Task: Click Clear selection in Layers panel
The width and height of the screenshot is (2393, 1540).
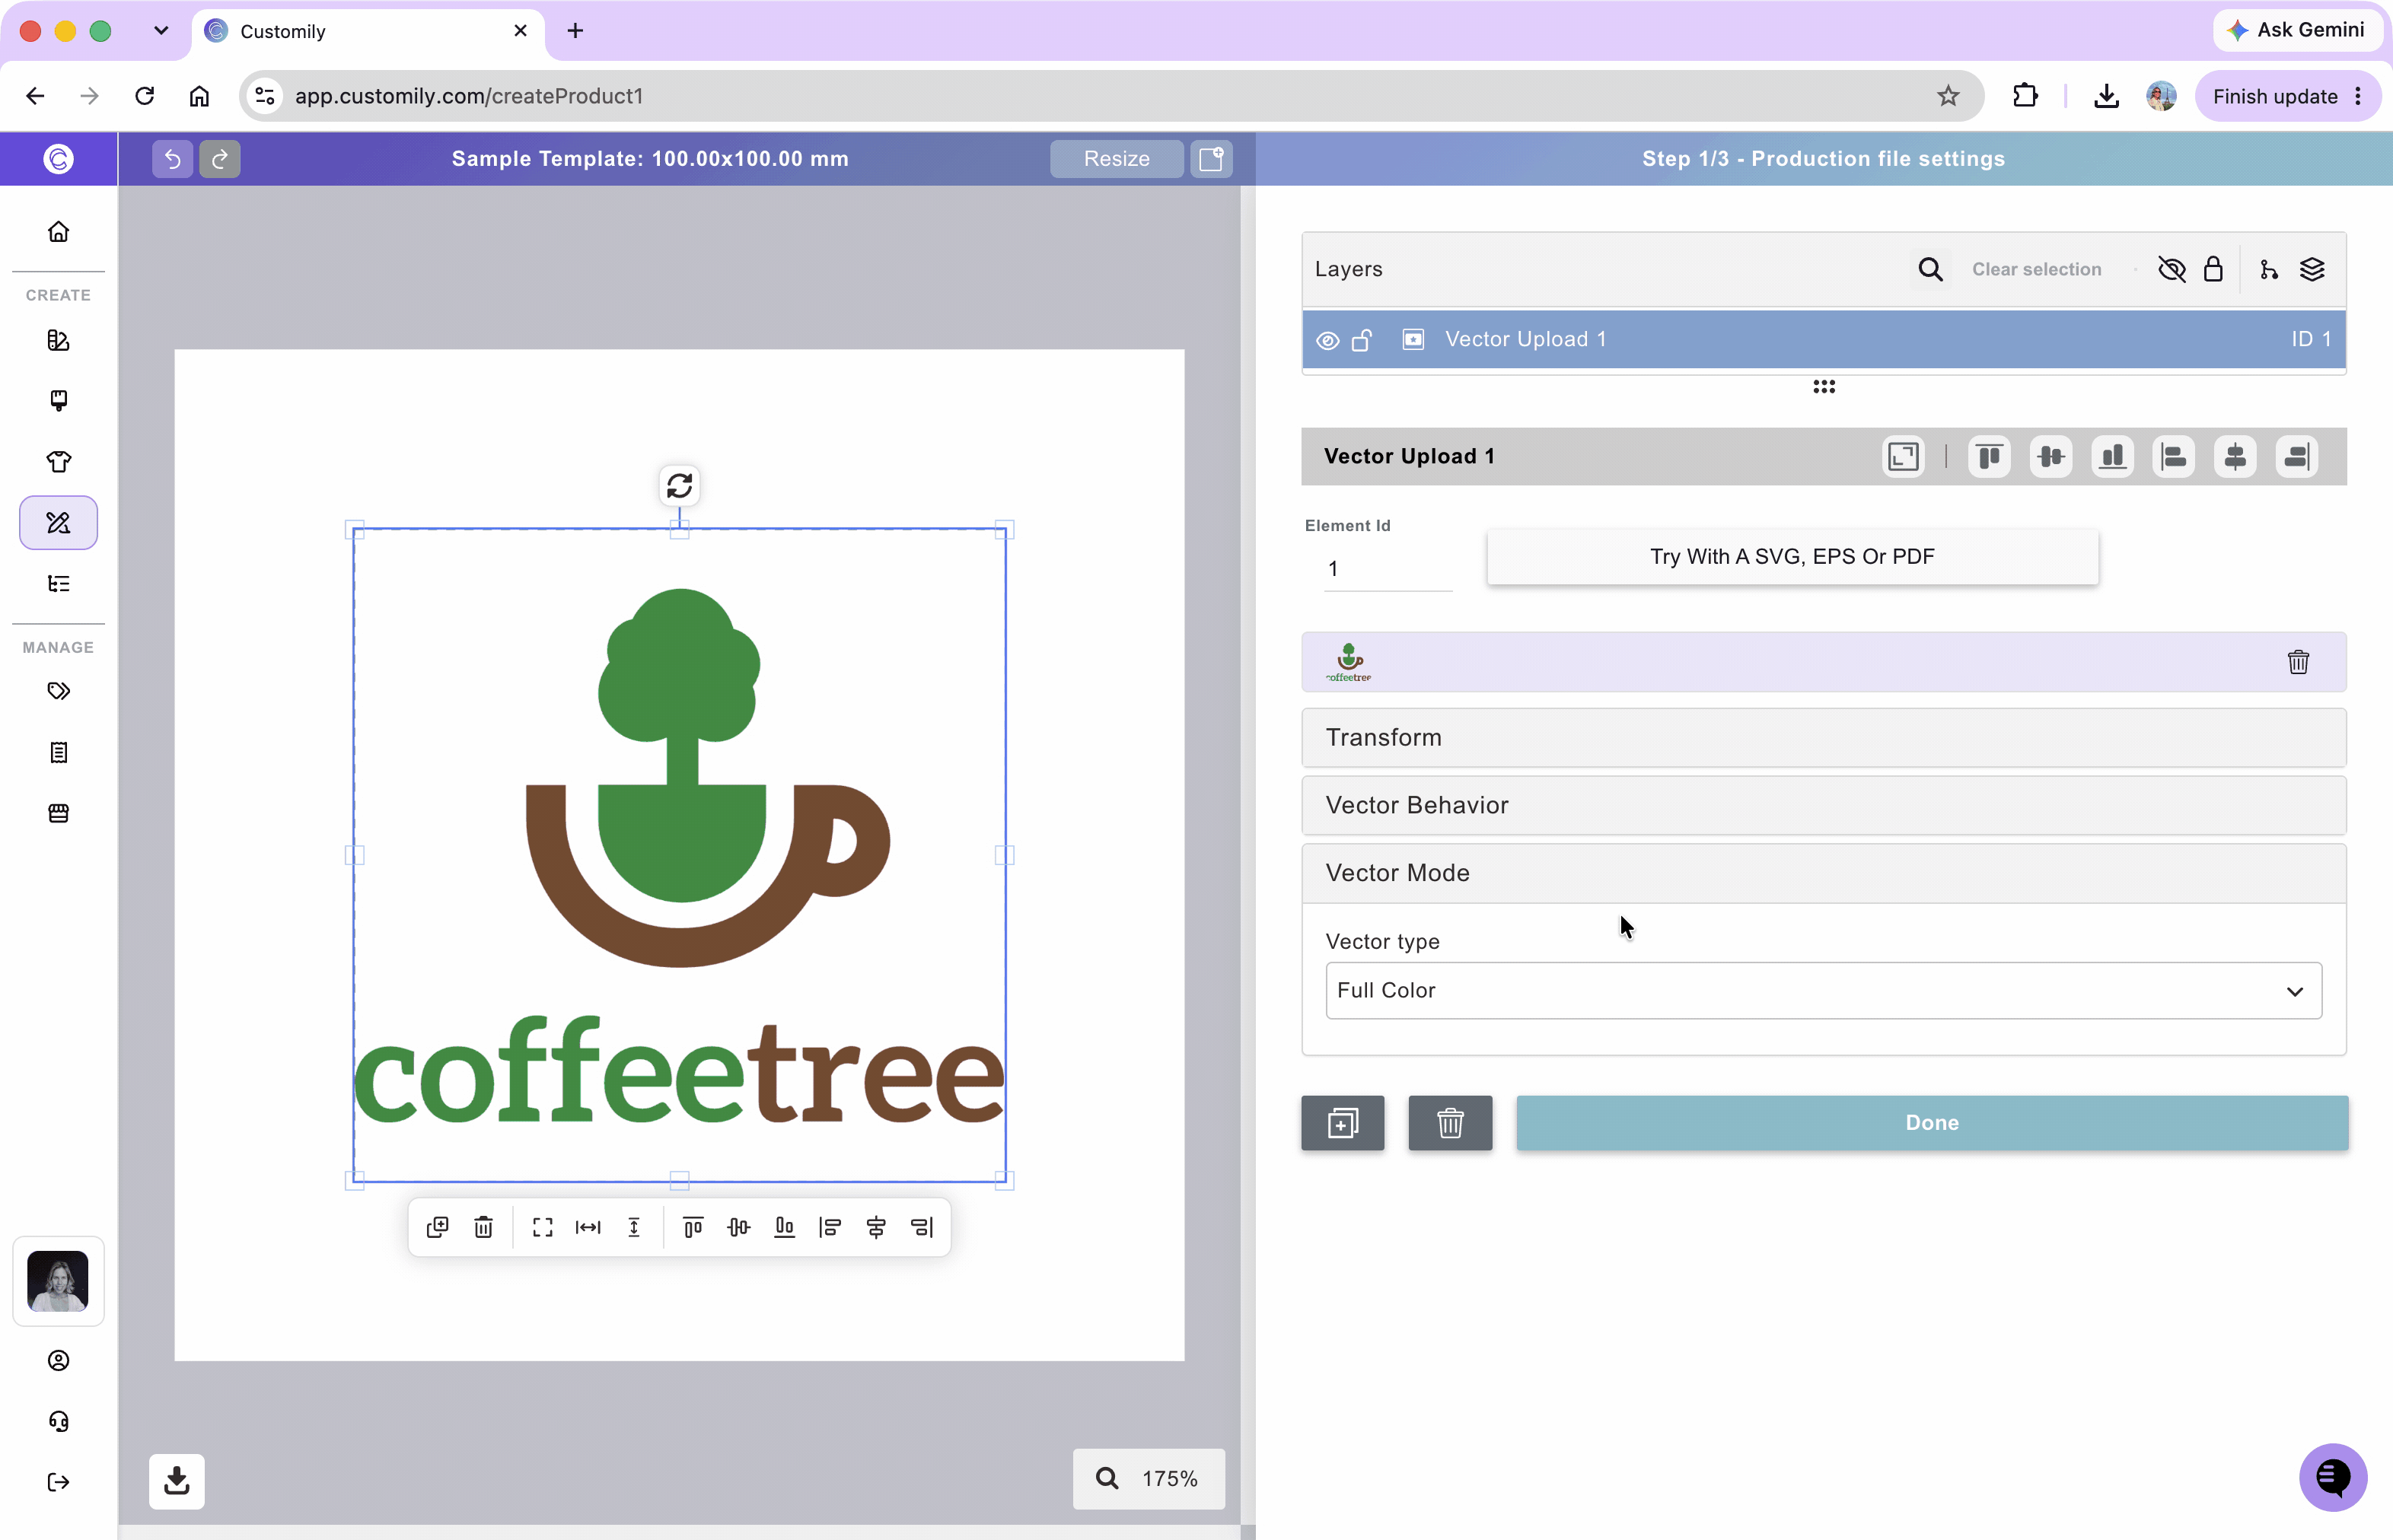Action: pos(2036,269)
